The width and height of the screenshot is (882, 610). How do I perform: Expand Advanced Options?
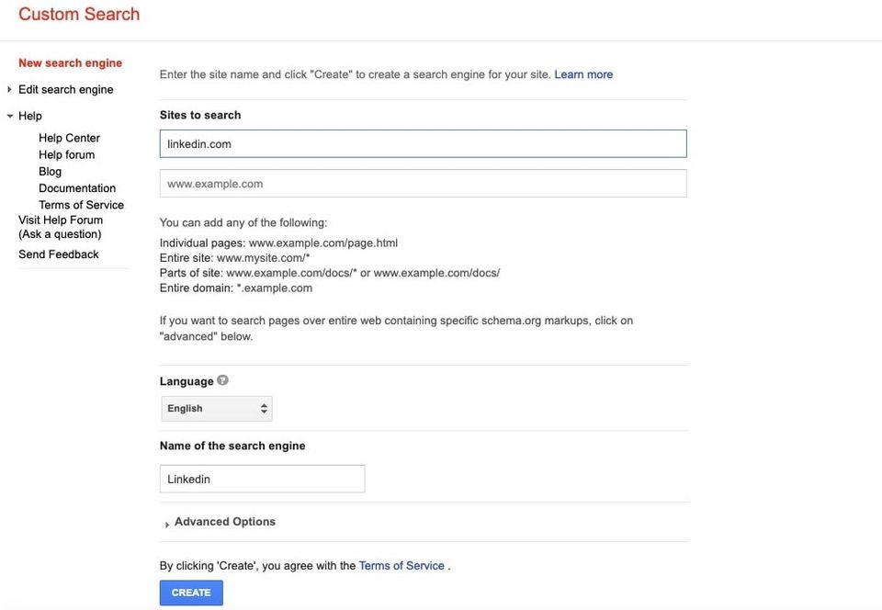[224, 522]
